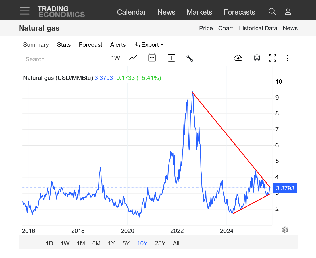316x258 pixels.
Task: Open the user account profile icon
Action: click(x=288, y=11)
